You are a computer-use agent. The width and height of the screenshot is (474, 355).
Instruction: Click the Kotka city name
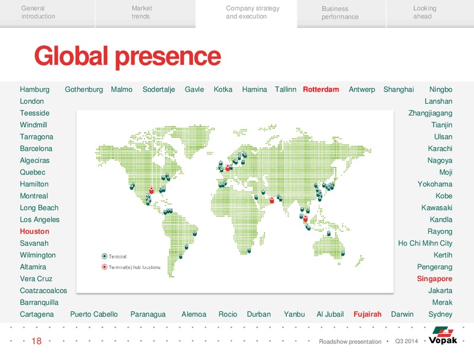click(x=223, y=89)
